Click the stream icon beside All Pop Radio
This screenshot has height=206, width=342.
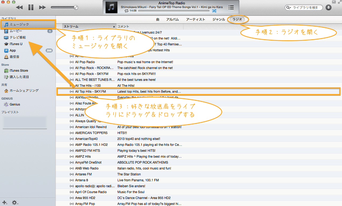pos(71,62)
